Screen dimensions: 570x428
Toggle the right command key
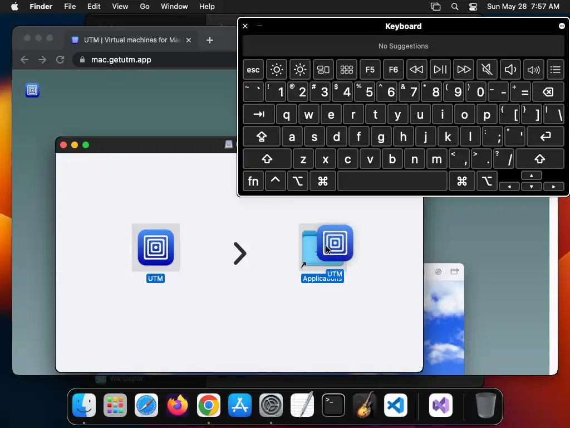462,181
